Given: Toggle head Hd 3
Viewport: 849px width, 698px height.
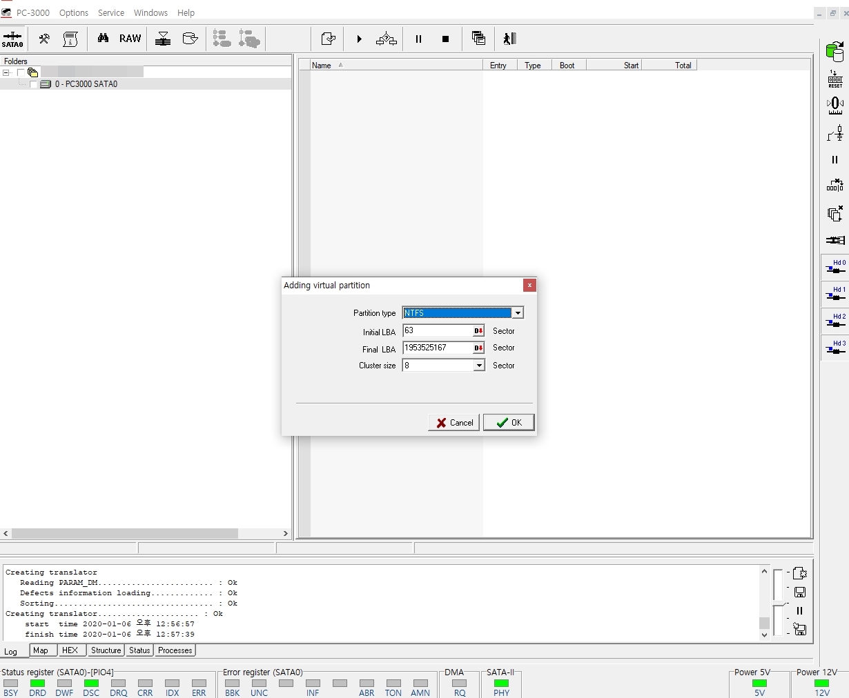Looking at the screenshot, I should pyautogui.click(x=835, y=348).
